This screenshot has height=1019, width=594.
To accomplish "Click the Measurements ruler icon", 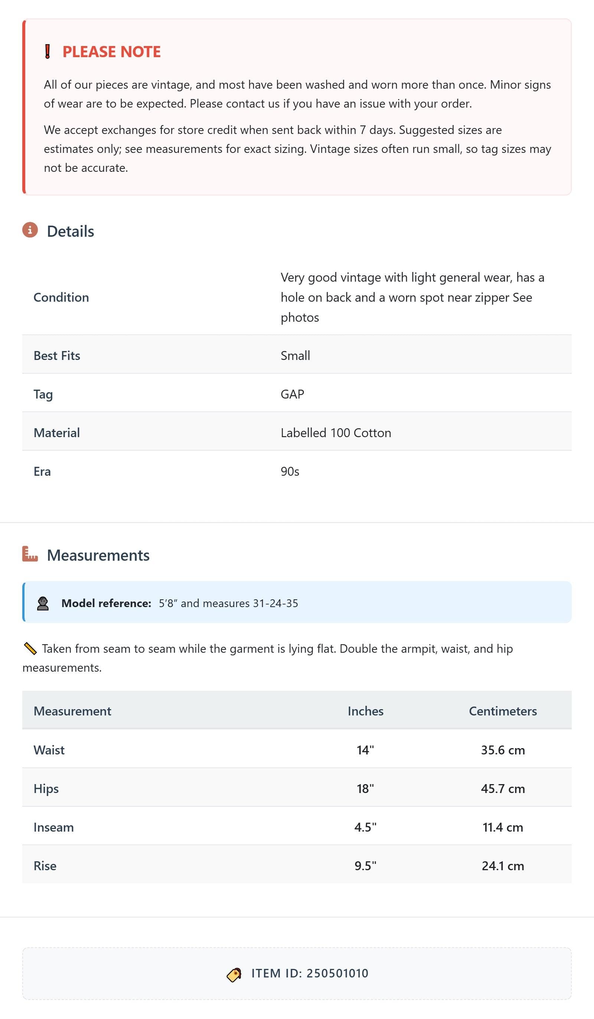I will click(x=30, y=554).
